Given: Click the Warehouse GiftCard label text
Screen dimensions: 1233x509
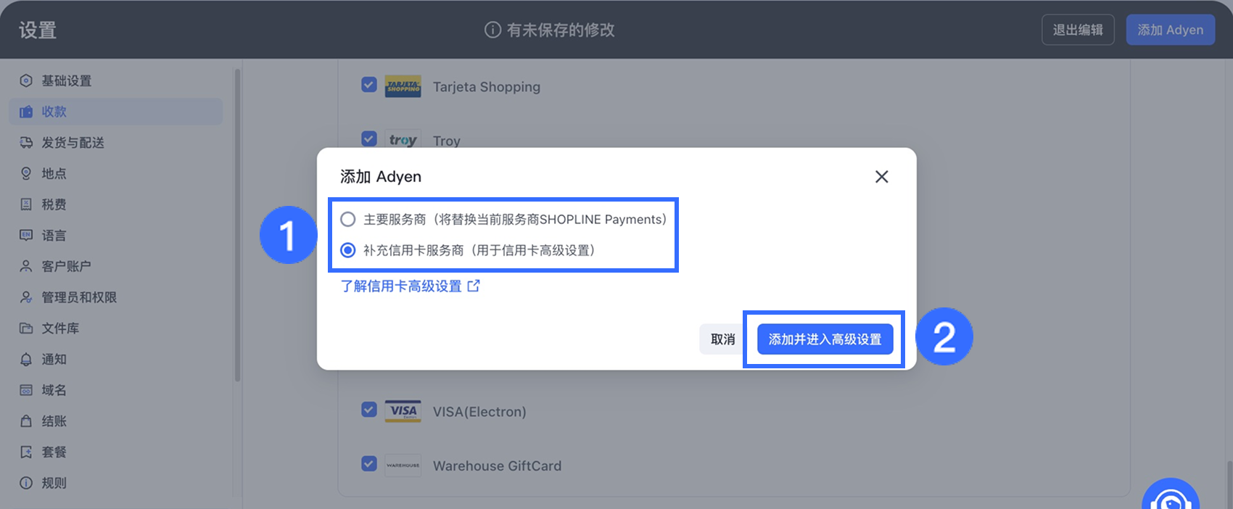Looking at the screenshot, I should click(x=497, y=465).
